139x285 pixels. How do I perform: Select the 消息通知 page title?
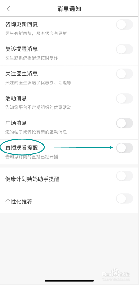tap(69, 9)
